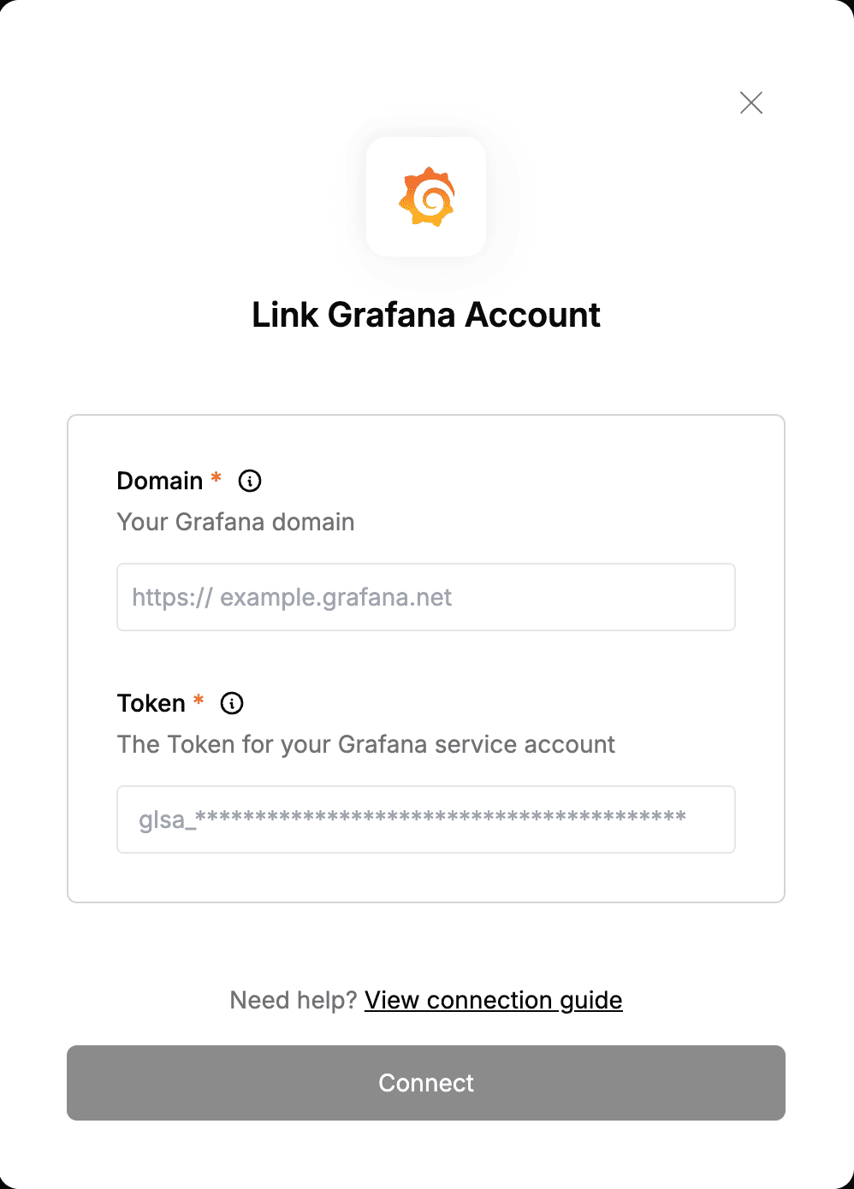Select the Domain label text
This screenshot has height=1189, width=854.
(160, 481)
